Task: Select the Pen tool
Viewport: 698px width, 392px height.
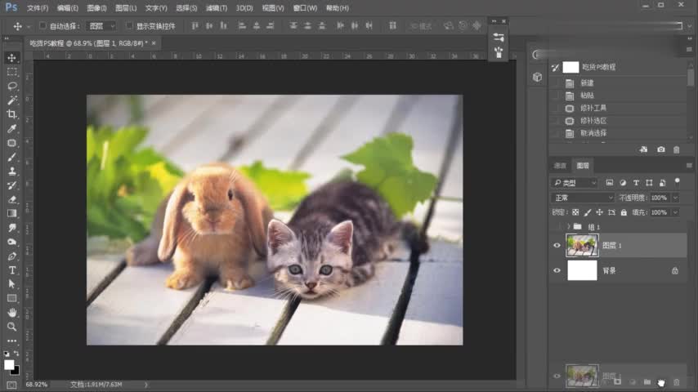Action: coord(12,256)
